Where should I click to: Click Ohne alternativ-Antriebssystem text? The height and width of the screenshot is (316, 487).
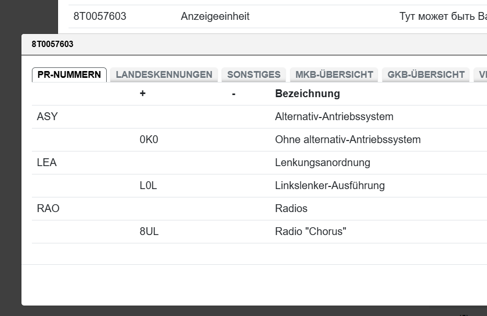[347, 140]
